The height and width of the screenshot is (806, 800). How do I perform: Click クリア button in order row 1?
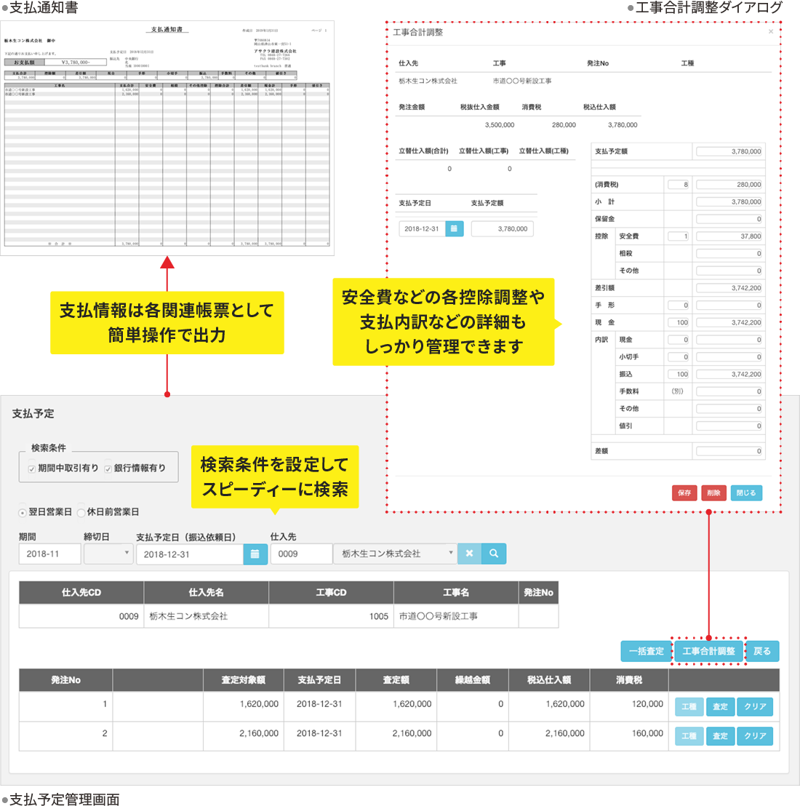(755, 707)
